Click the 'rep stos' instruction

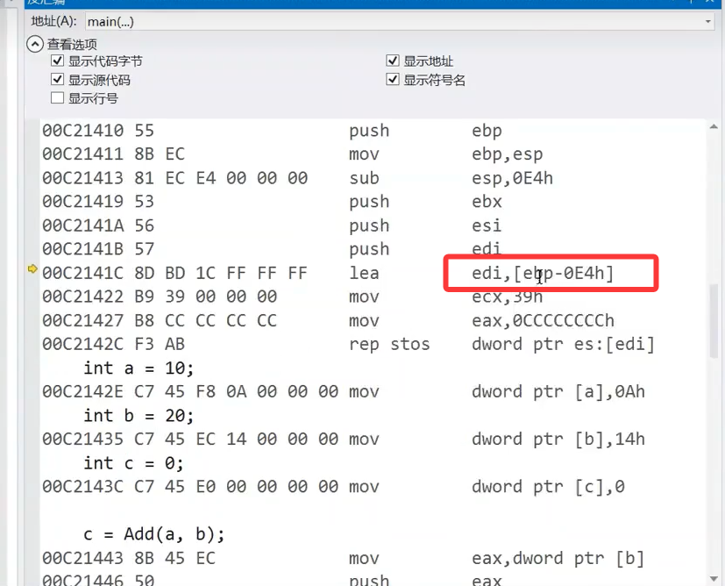point(389,345)
